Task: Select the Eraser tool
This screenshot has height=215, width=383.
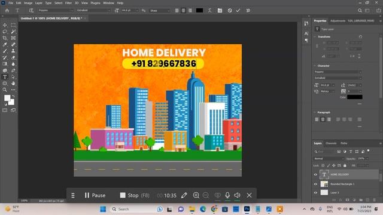Action: (13, 57)
